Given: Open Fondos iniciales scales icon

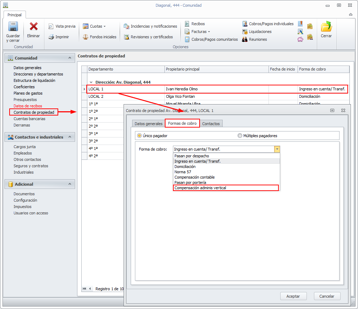Looking at the screenshot, I should (85, 37).
